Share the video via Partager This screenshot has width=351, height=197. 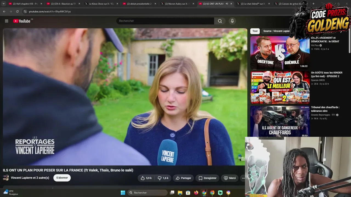[x=183, y=178]
